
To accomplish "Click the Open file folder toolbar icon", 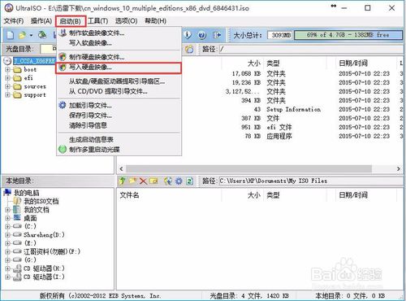I will click(22, 35).
